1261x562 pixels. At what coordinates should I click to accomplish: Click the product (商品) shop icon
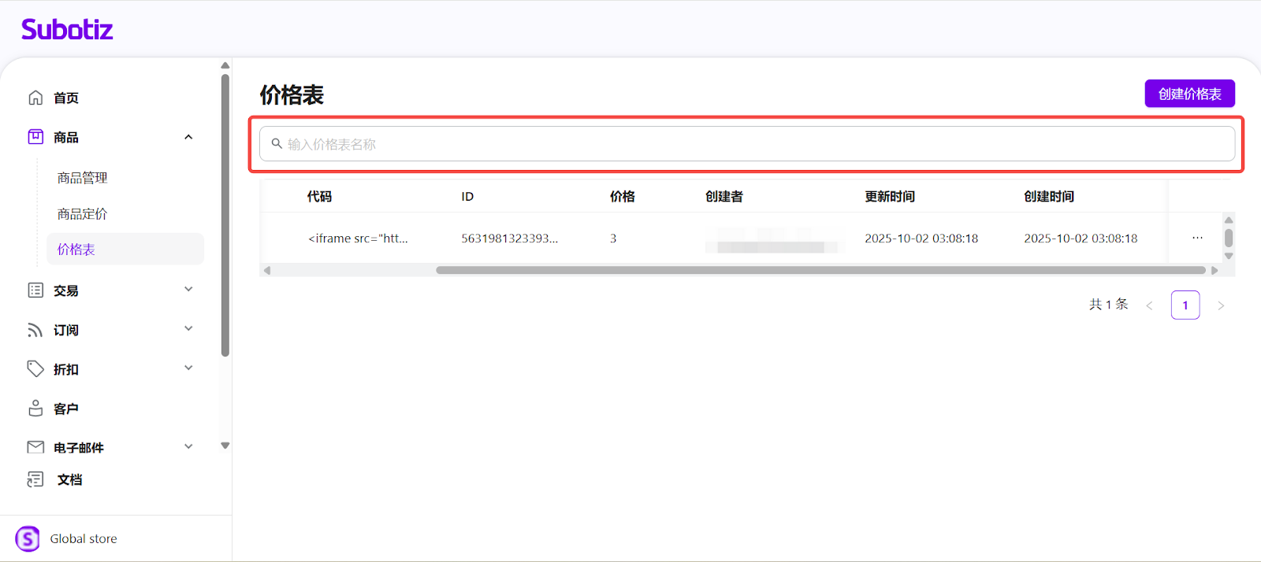[x=35, y=137]
